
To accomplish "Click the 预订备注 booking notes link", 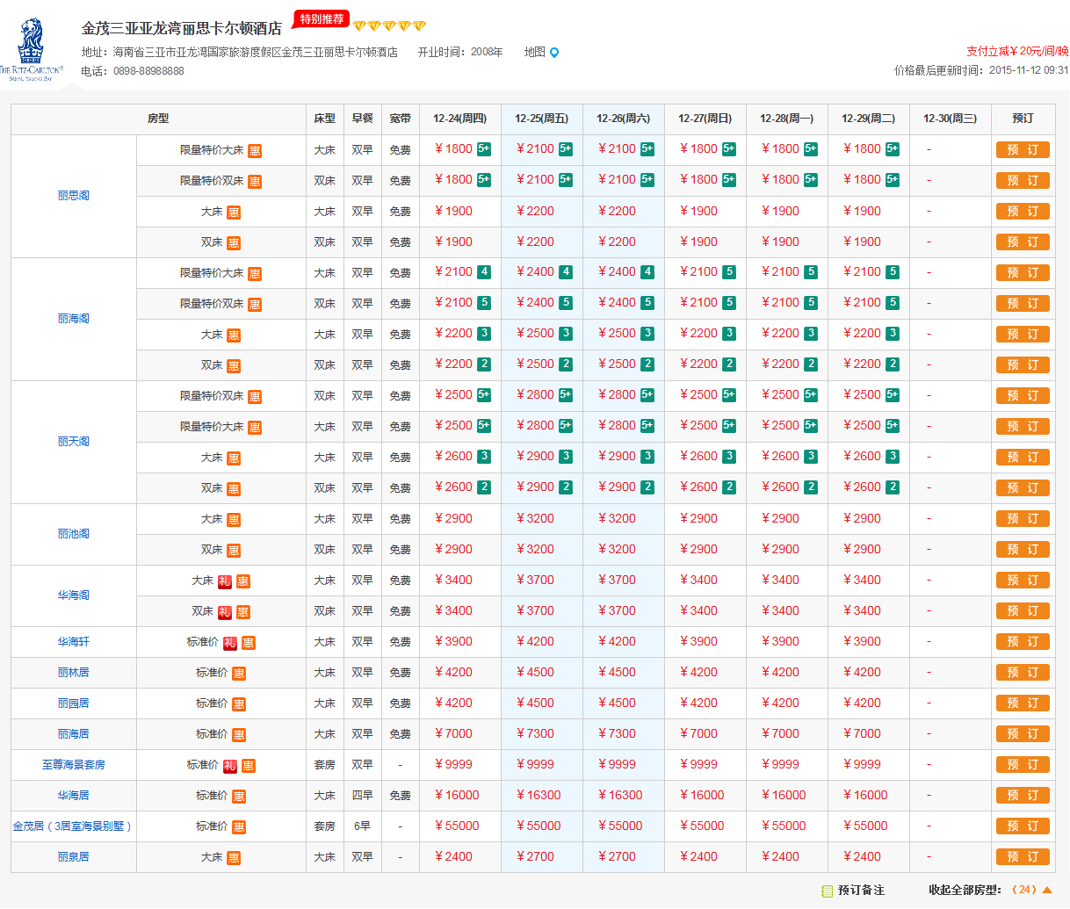I will click(x=861, y=891).
